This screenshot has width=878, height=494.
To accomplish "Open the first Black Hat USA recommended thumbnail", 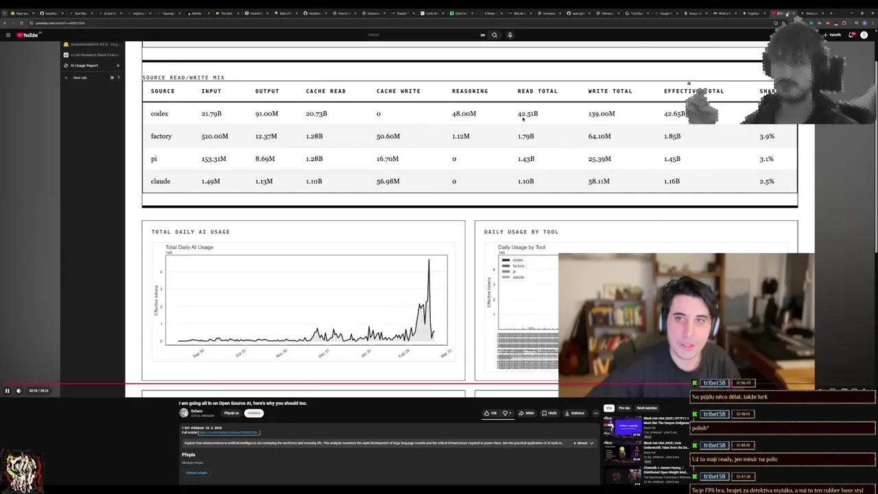I will [x=621, y=427].
